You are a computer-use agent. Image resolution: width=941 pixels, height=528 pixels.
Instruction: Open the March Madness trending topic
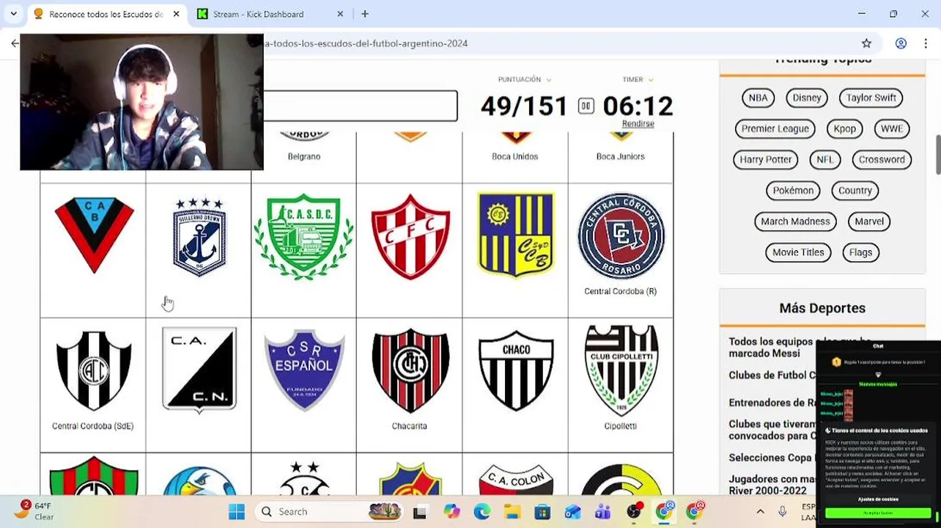coord(795,221)
